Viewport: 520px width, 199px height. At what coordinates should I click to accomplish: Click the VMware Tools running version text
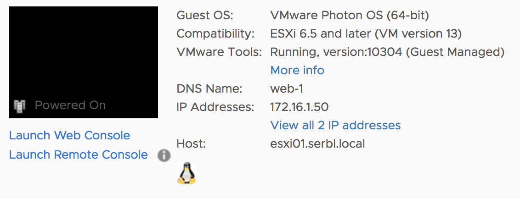(x=387, y=52)
